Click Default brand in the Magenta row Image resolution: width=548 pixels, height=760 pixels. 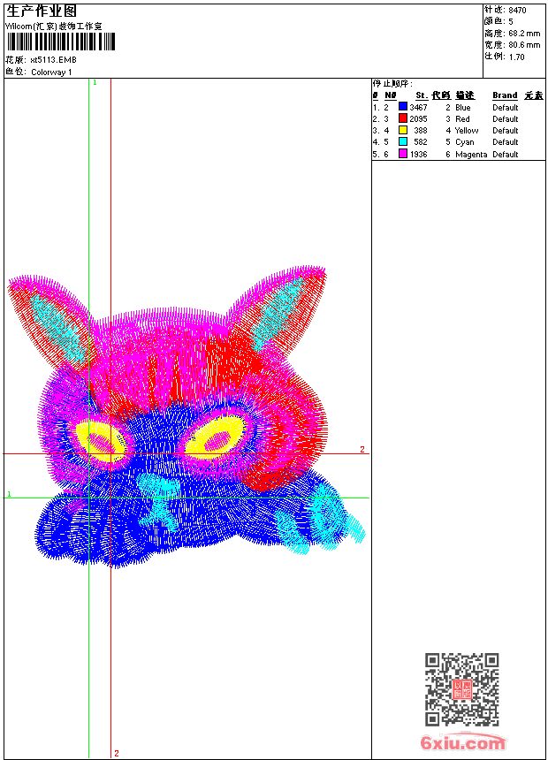pyautogui.click(x=506, y=154)
